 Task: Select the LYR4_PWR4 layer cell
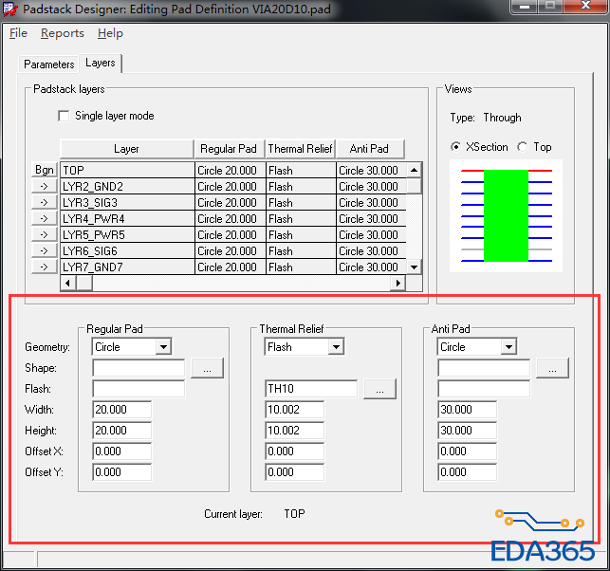pos(128,219)
